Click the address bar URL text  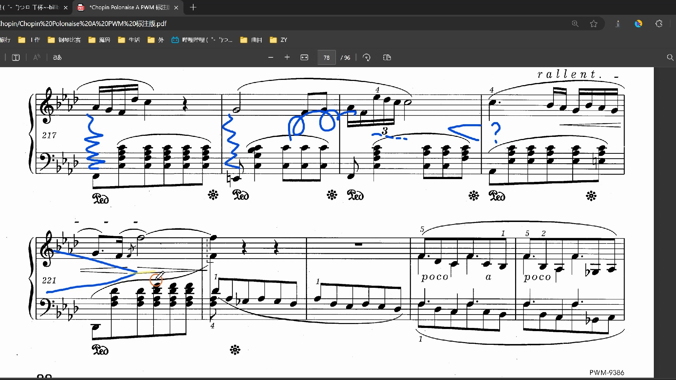[x=83, y=24]
